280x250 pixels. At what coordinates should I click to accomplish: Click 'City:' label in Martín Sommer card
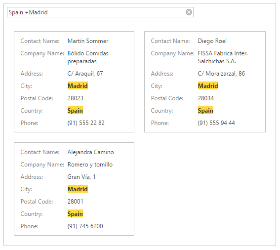[x=26, y=86]
